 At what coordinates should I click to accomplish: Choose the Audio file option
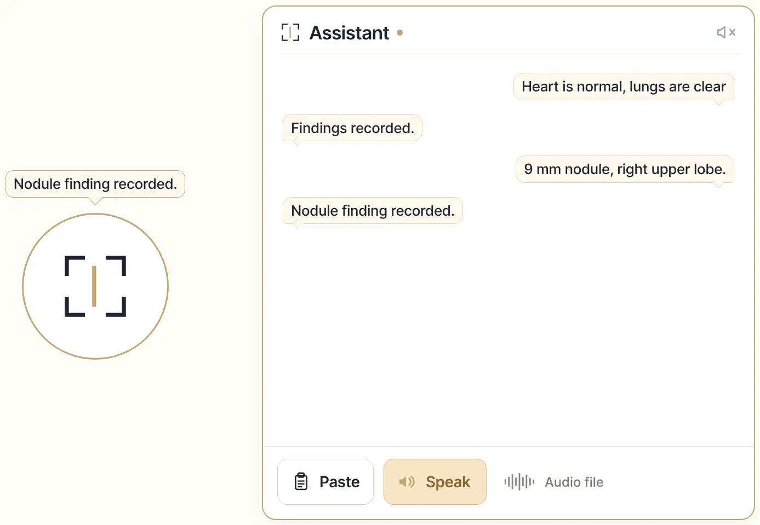click(553, 482)
